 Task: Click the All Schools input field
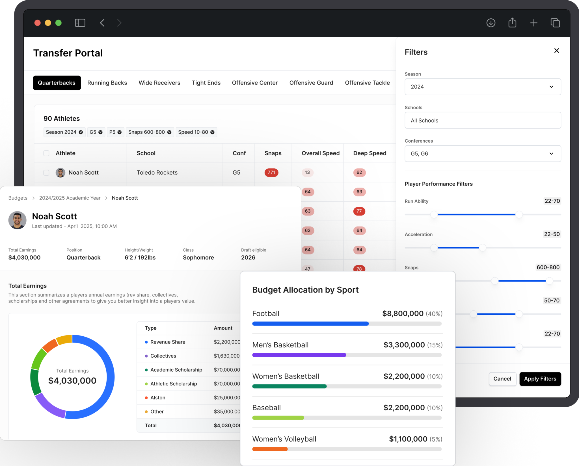point(483,120)
